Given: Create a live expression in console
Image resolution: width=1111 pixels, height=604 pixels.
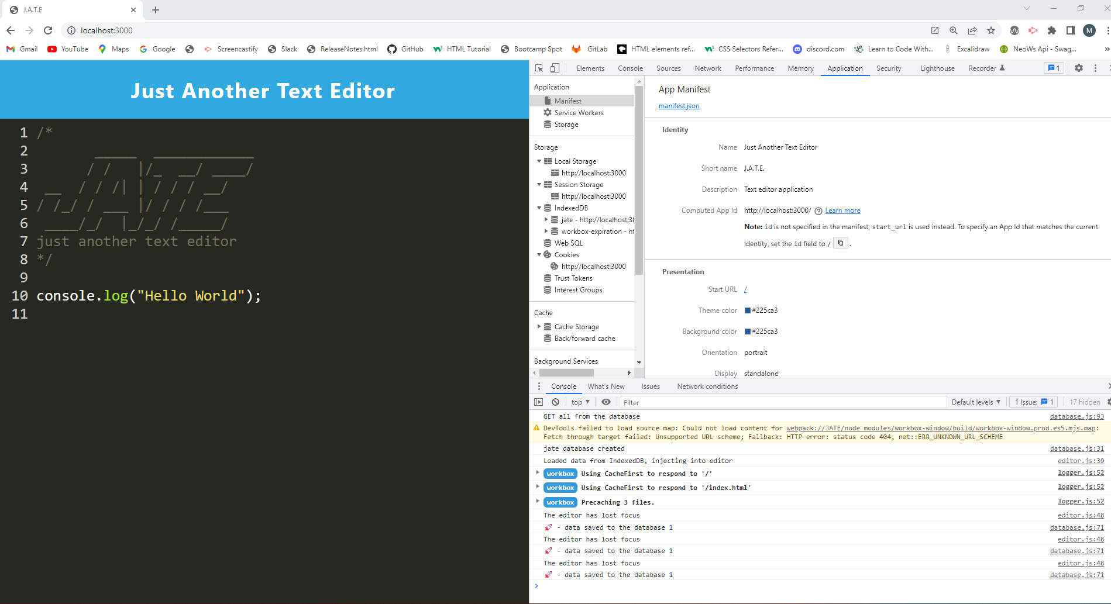Looking at the screenshot, I should coord(606,402).
